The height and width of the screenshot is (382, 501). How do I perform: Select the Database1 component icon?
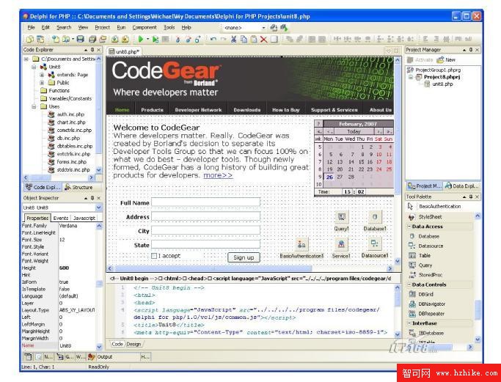(x=375, y=218)
